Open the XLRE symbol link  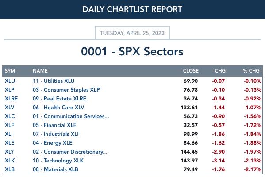[11, 99]
